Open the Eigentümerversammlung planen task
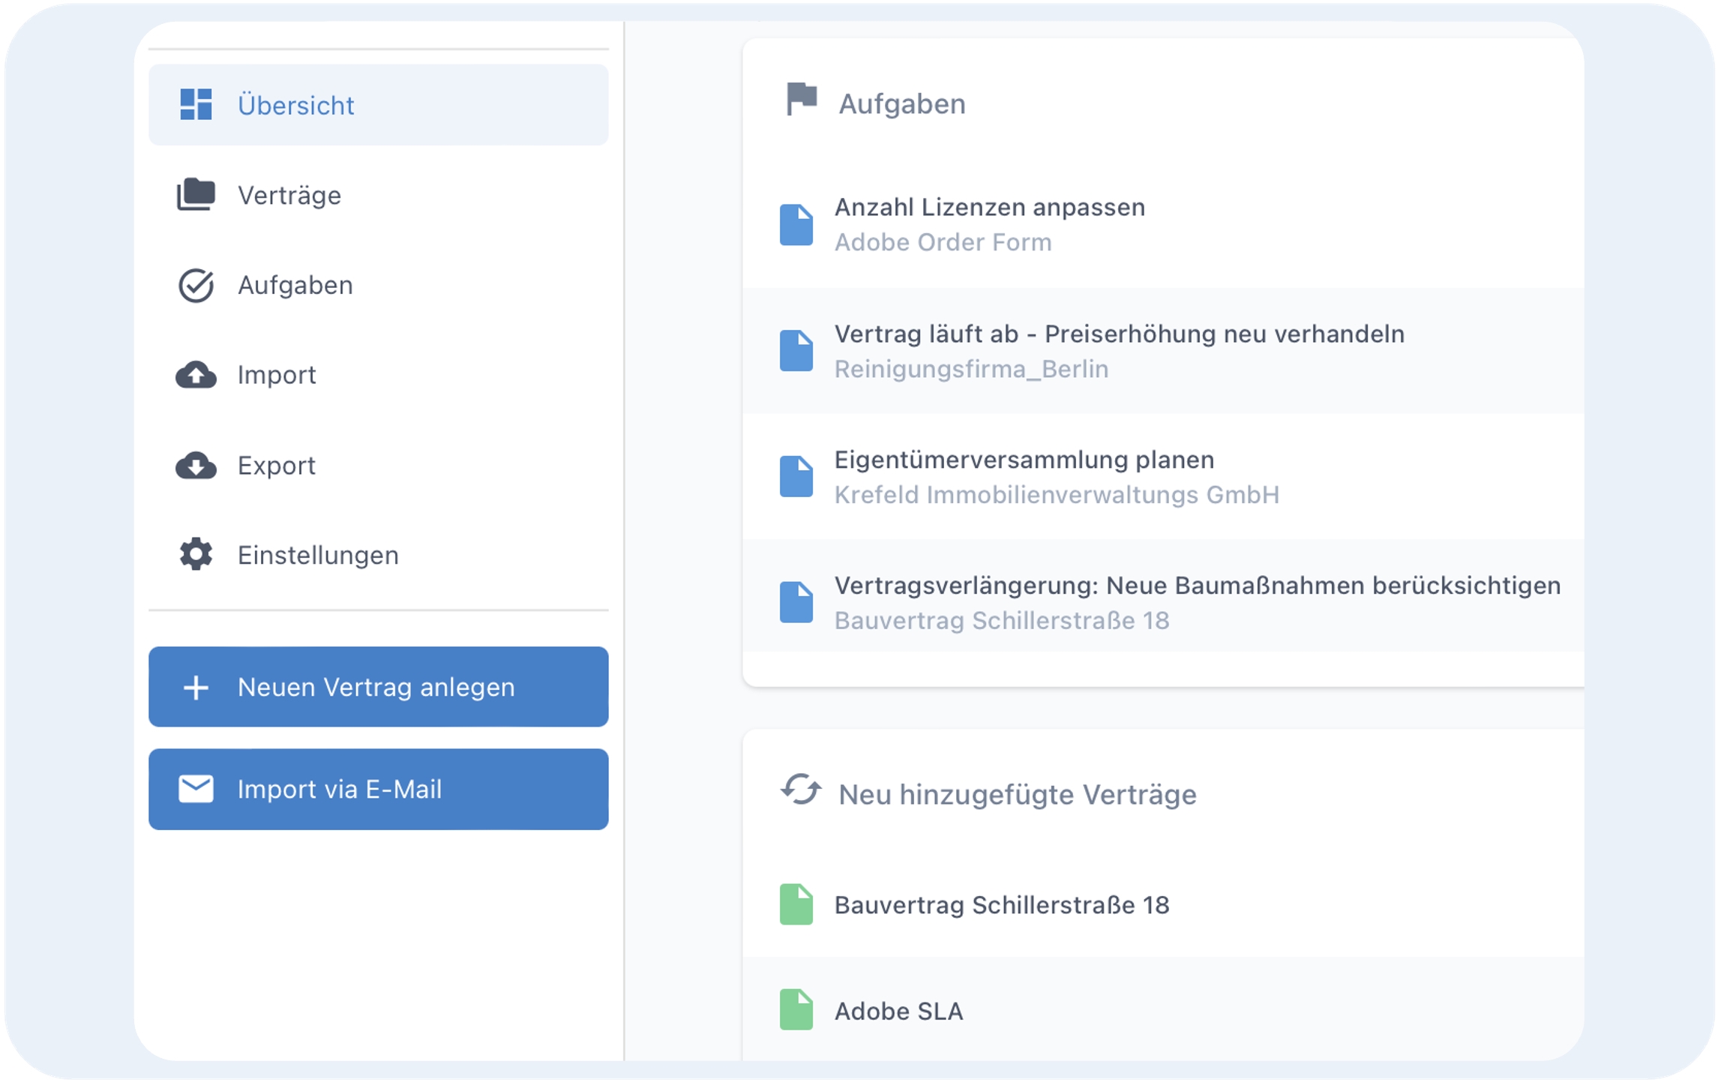The height and width of the screenshot is (1082, 1718). pos(1024,460)
